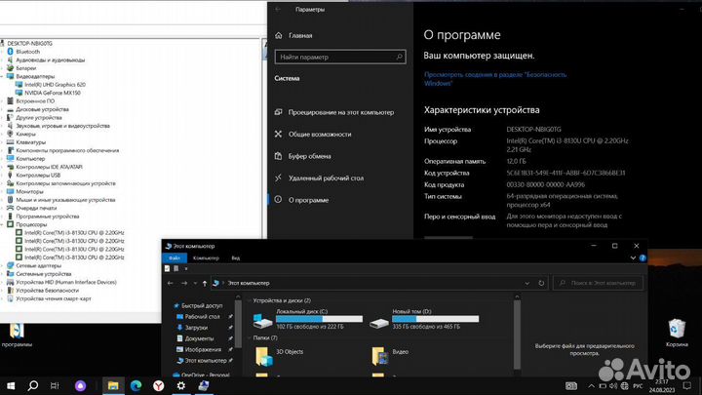The image size is (702, 395).
Task: Open recent locations dropdown in Explorer
Action: [195, 283]
